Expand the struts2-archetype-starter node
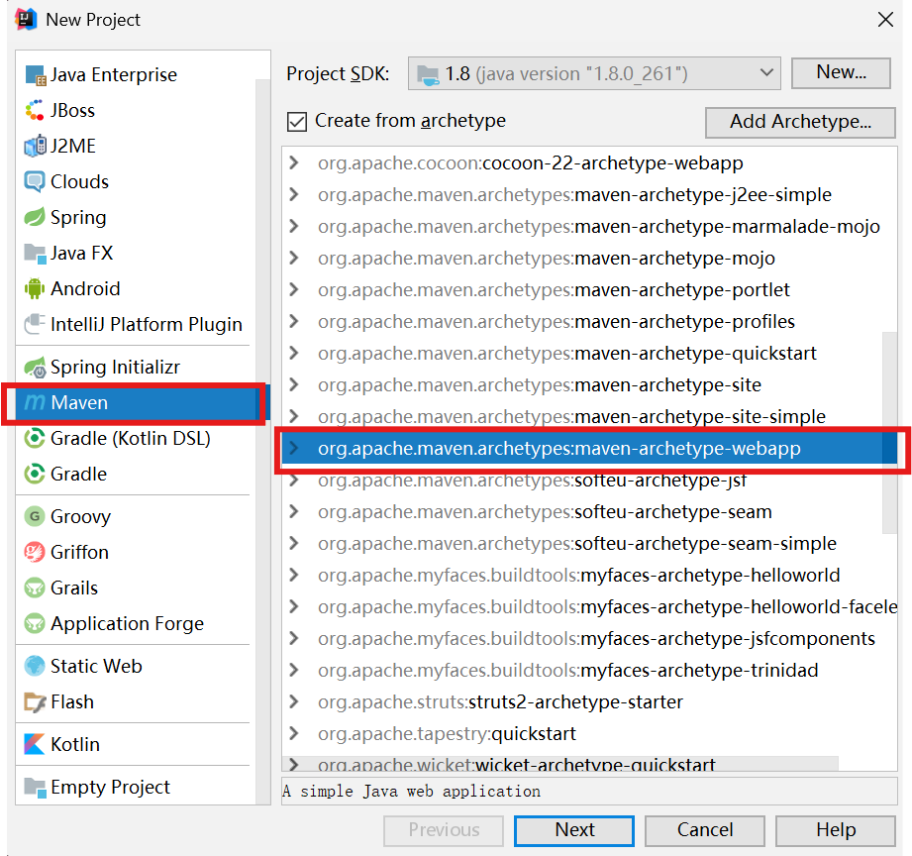912x856 pixels. coord(294,701)
